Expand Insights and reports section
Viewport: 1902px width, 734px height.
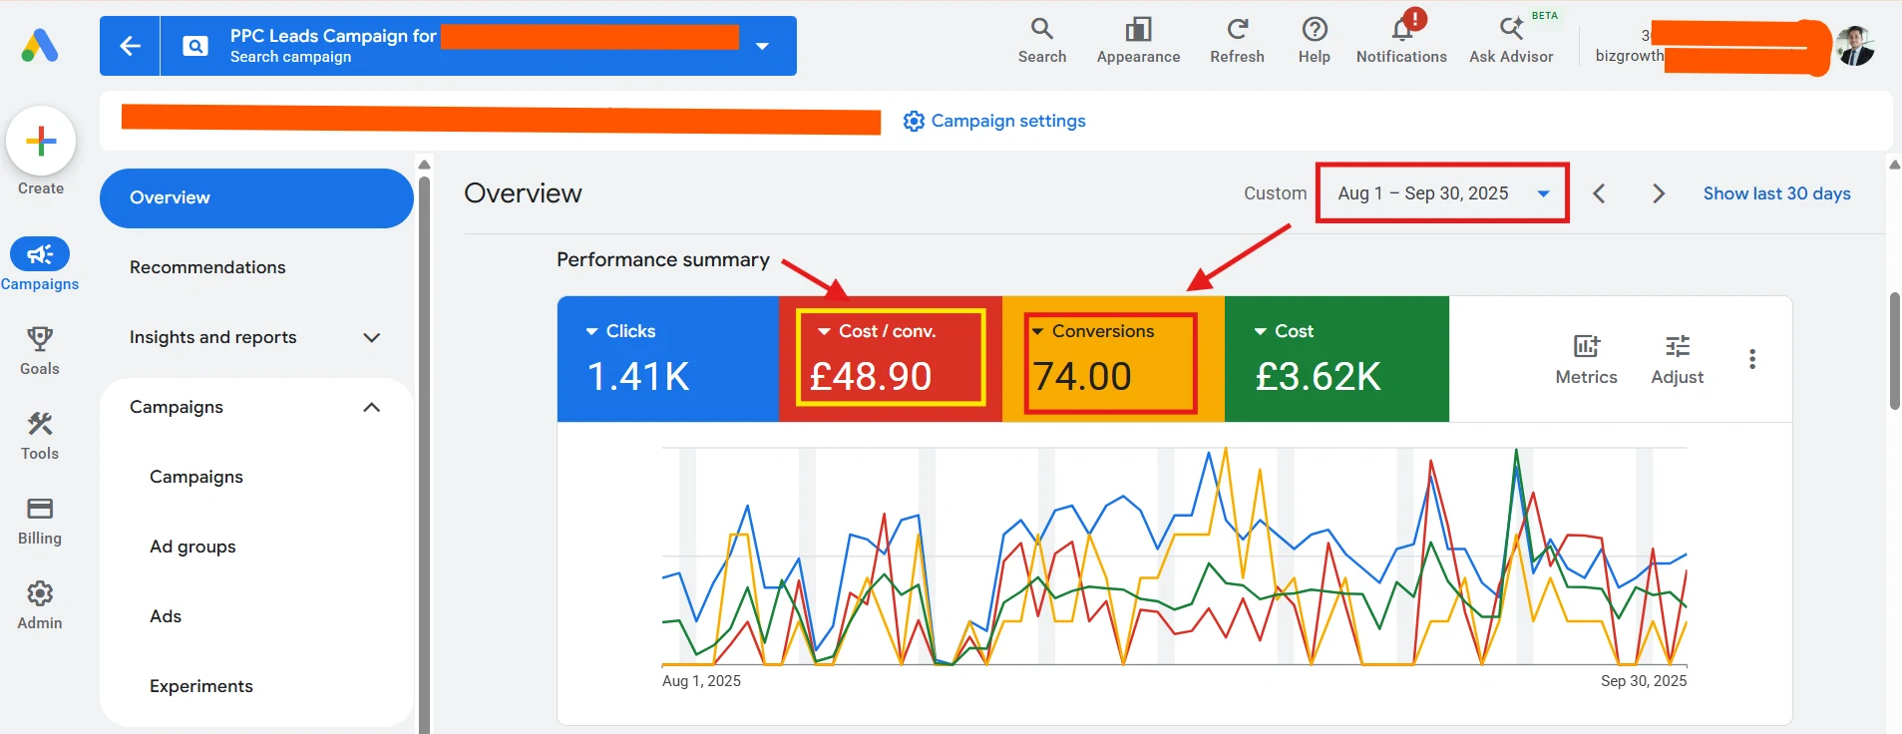(x=256, y=337)
